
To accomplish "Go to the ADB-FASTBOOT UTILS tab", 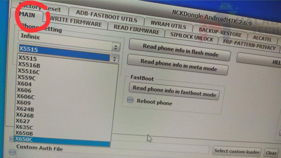I will coord(106,16).
